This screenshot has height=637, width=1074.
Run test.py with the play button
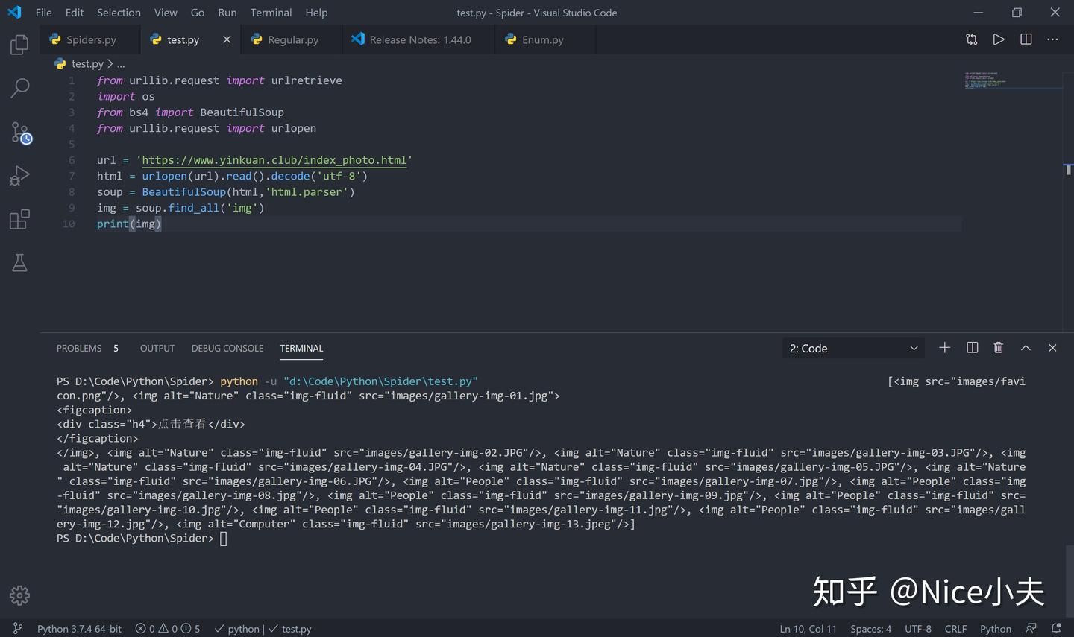[x=999, y=39]
